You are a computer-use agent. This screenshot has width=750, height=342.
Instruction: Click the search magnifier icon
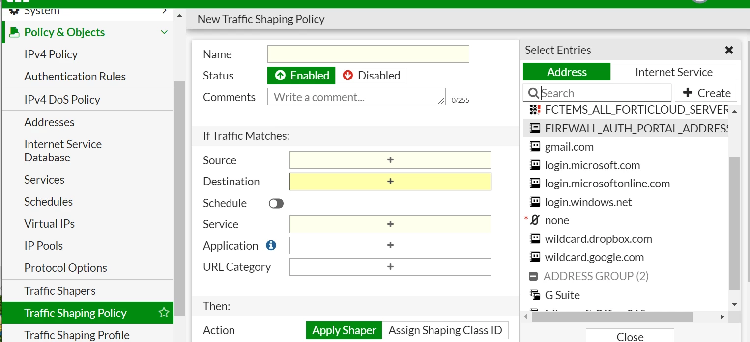click(x=533, y=93)
